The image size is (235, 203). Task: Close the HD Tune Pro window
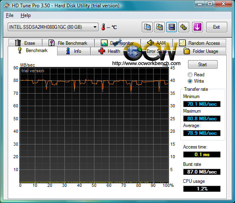[x=223, y=4]
